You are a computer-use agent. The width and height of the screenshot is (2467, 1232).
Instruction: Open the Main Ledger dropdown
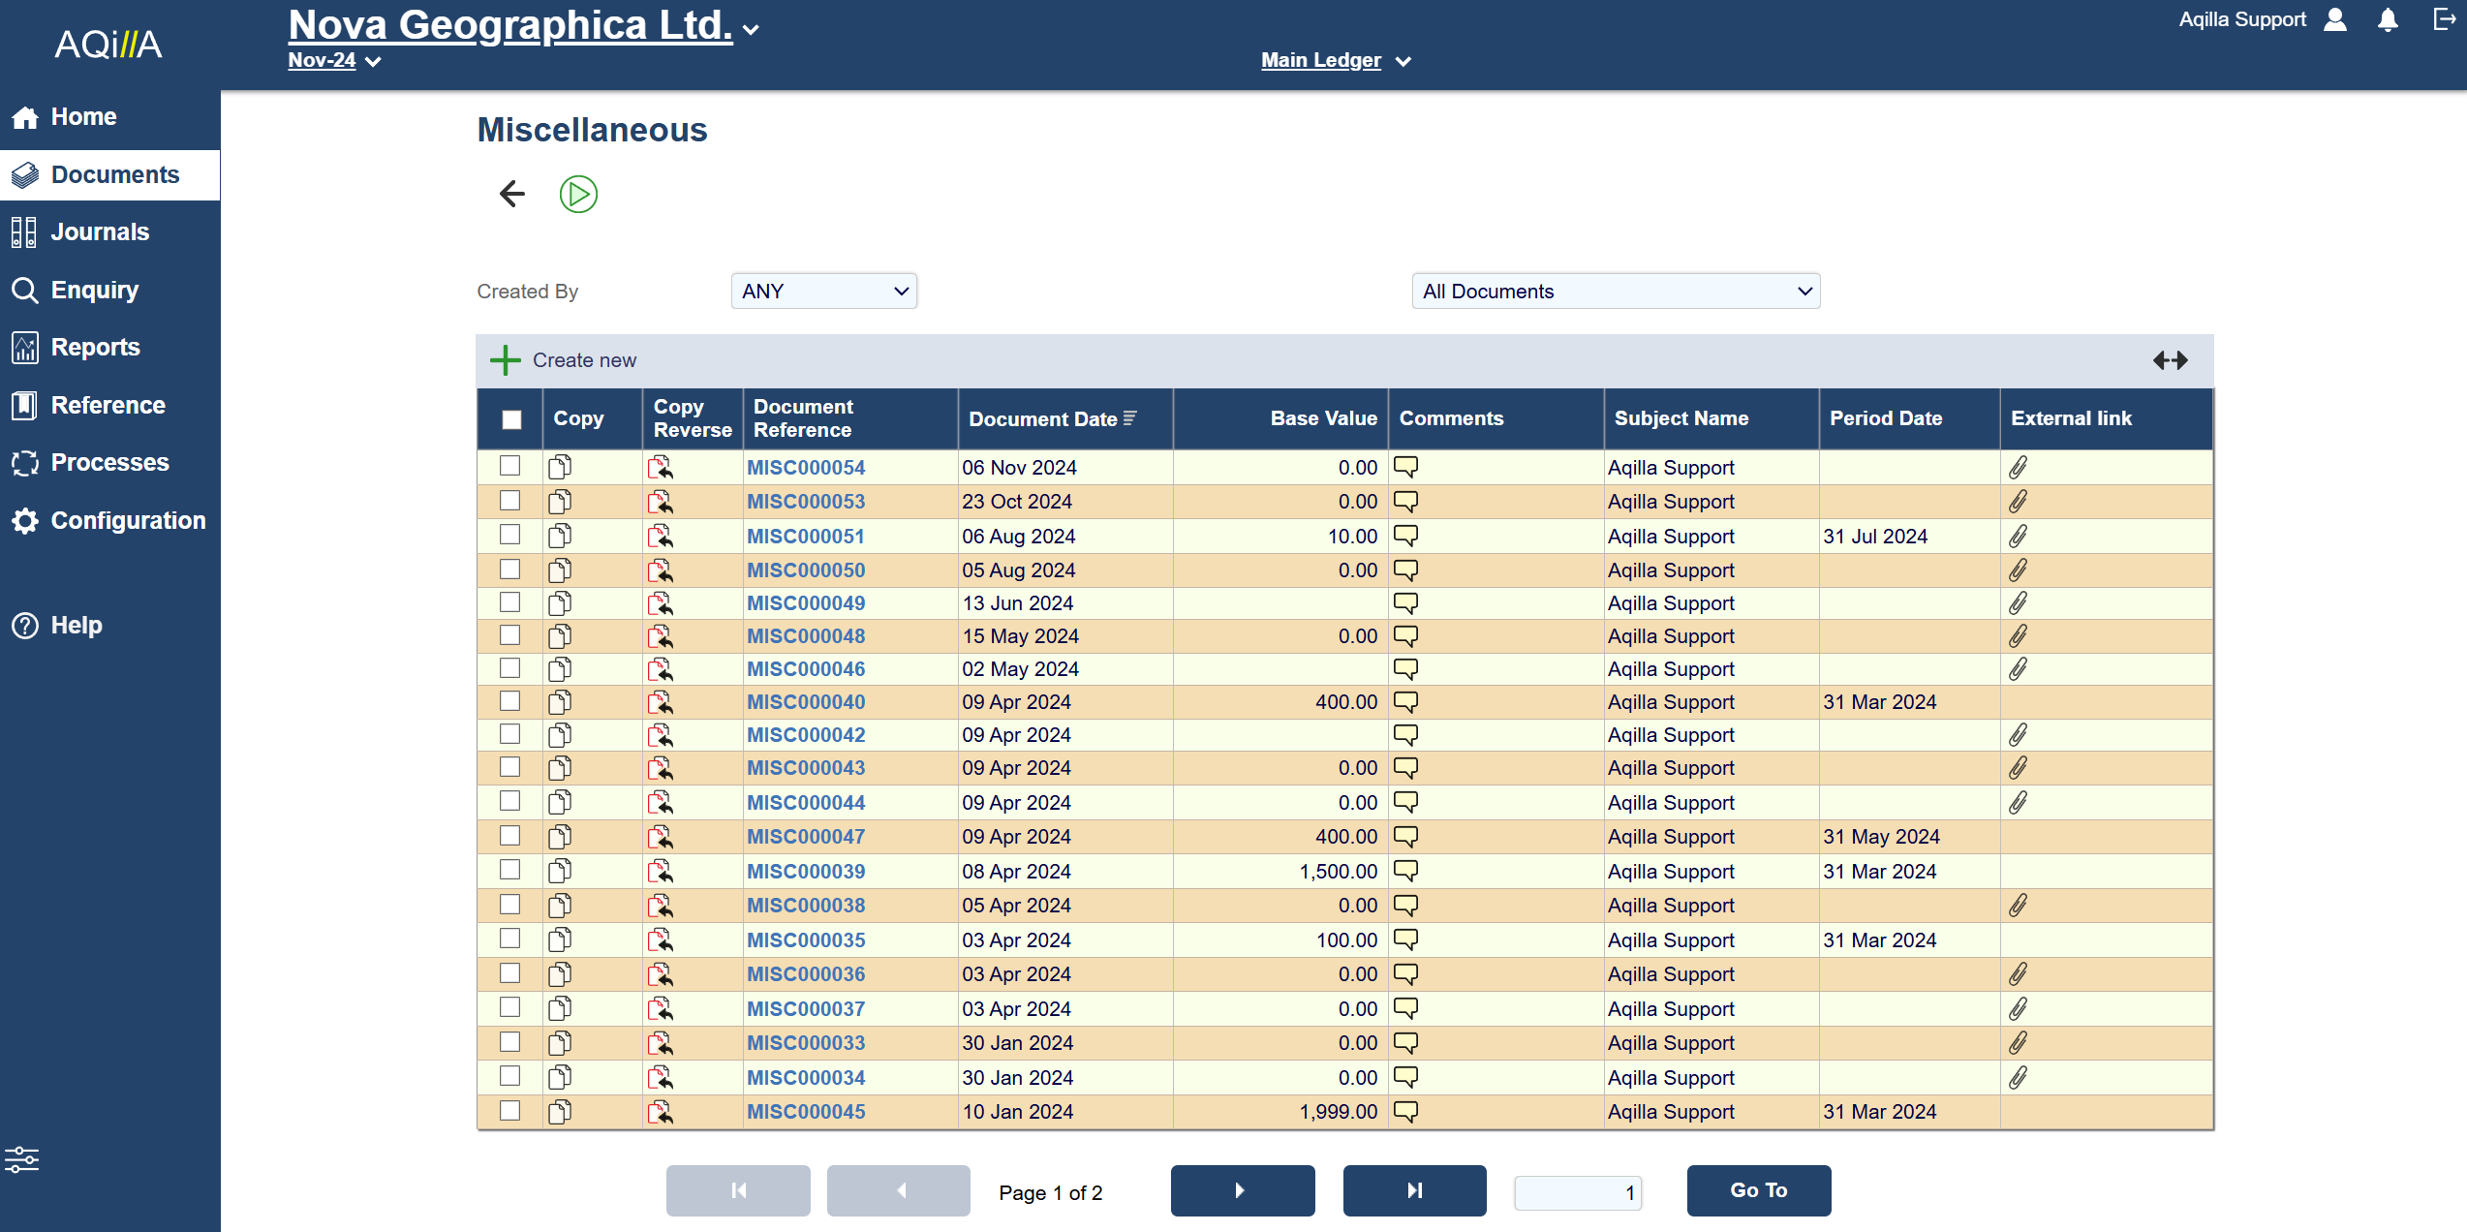(1335, 61)
